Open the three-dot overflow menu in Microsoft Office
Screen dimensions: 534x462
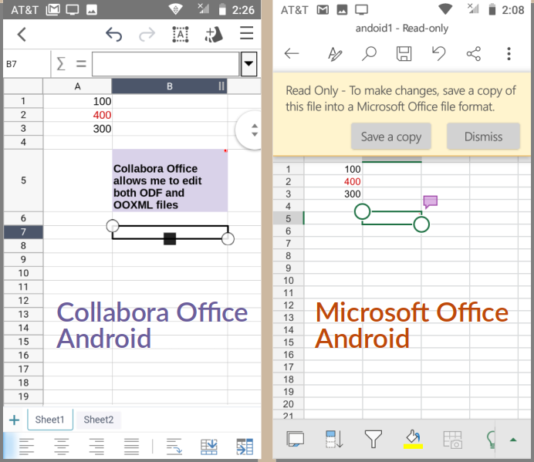509,54
